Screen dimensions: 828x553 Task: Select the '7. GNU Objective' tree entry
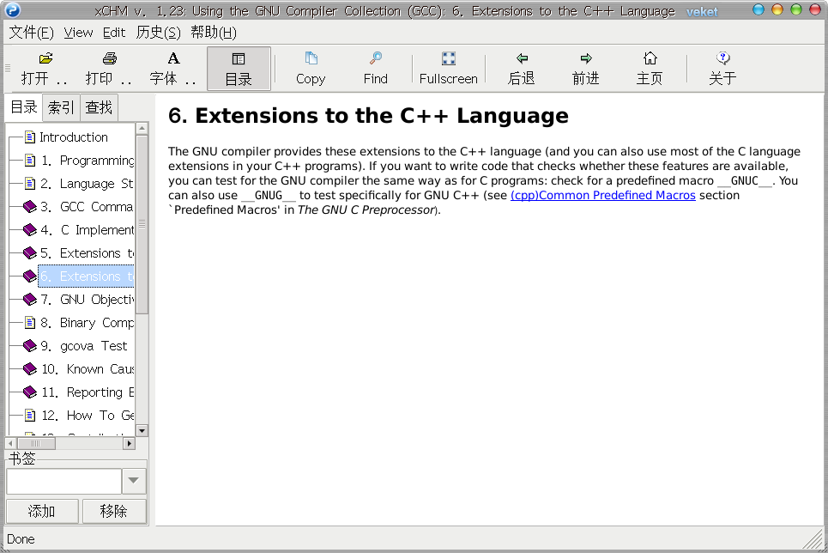pyautogui.click(x=88, y=300)
